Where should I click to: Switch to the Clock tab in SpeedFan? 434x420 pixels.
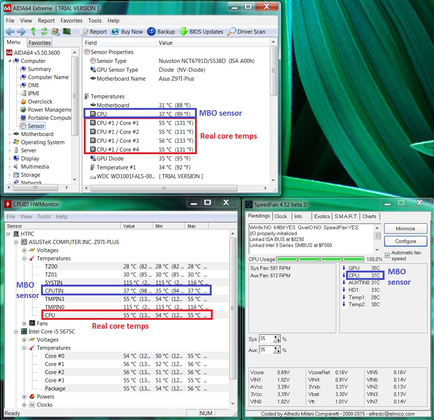281,216
